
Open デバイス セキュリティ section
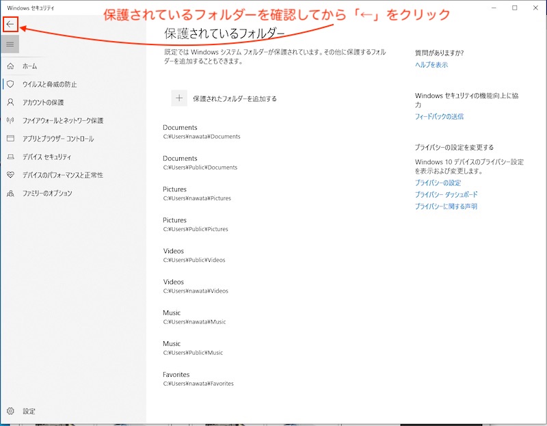point(46,157)
